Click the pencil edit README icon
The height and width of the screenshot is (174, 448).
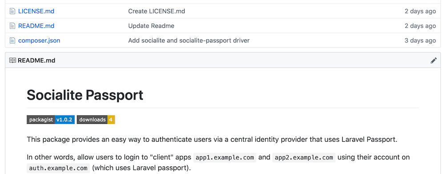pos(433,60)
